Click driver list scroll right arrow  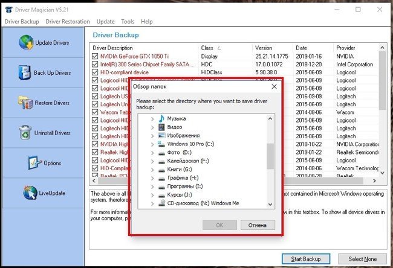point(374,180)
